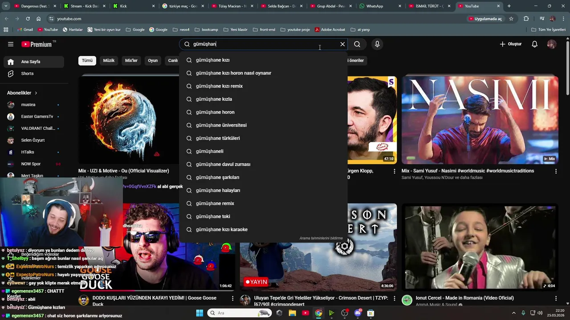
Task: Click the taskbar Ara search box
Action: [x=240, y=313]
